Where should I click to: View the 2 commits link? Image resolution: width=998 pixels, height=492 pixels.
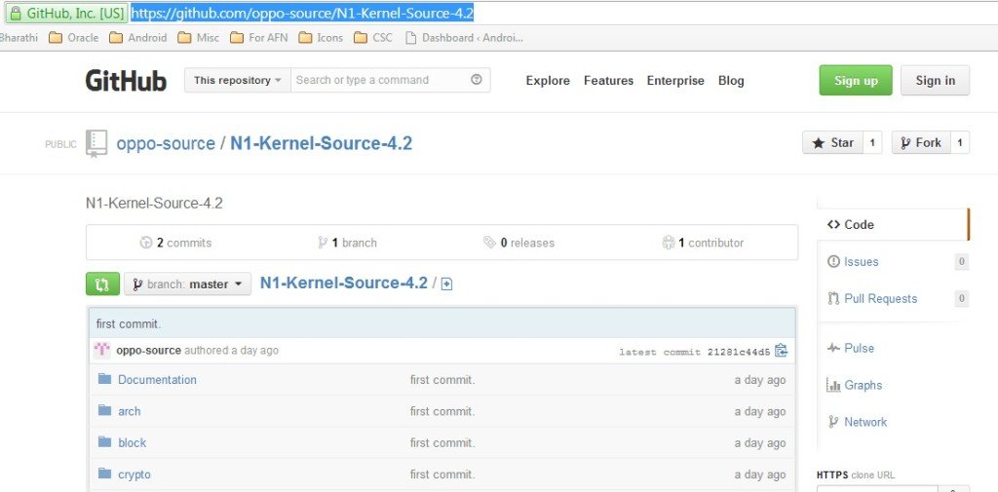tap(175, 243)
